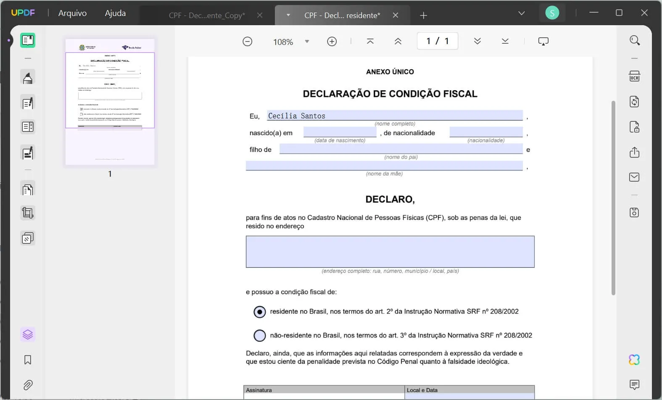Go to the next page
Image resolution: width=662 pixels, height=400 pixels.
(x=477, y=41)
